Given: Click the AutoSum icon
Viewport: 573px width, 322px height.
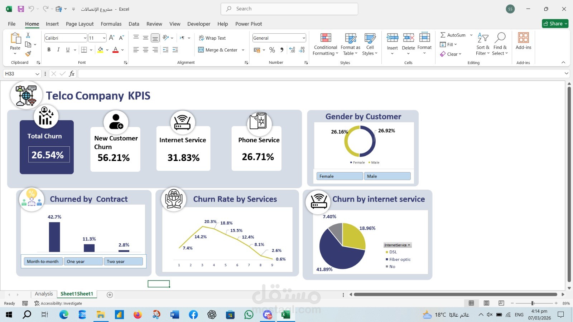Looking at the screenshot, I should pyautogui.click(x=443, y=35).
